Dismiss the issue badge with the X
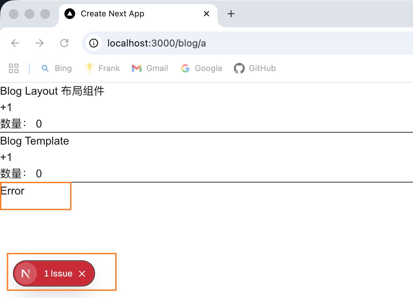This screenshot has height=298, width=413. [82, 273]
